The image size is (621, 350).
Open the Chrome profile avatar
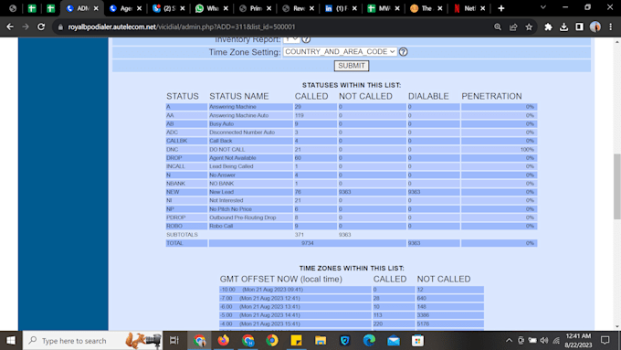[x=595, y=27]
